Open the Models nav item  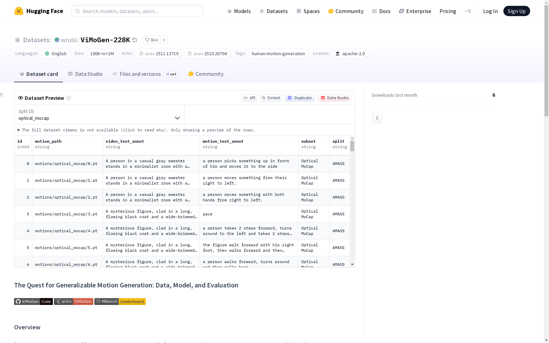coord(239,11)
